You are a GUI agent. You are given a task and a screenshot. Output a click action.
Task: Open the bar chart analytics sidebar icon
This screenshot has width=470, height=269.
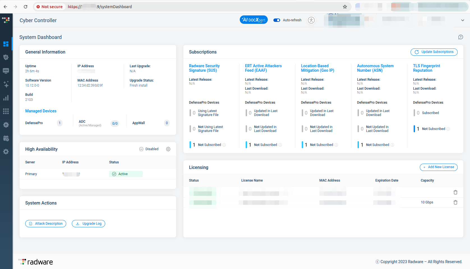6,98
